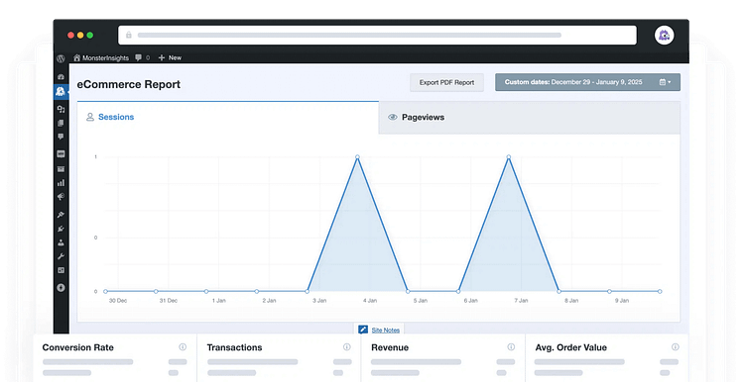This screenshot has width=743, height=382.
Task: Click the MonsterInsights extension avatar icon
Action: [x=665, y=36]
